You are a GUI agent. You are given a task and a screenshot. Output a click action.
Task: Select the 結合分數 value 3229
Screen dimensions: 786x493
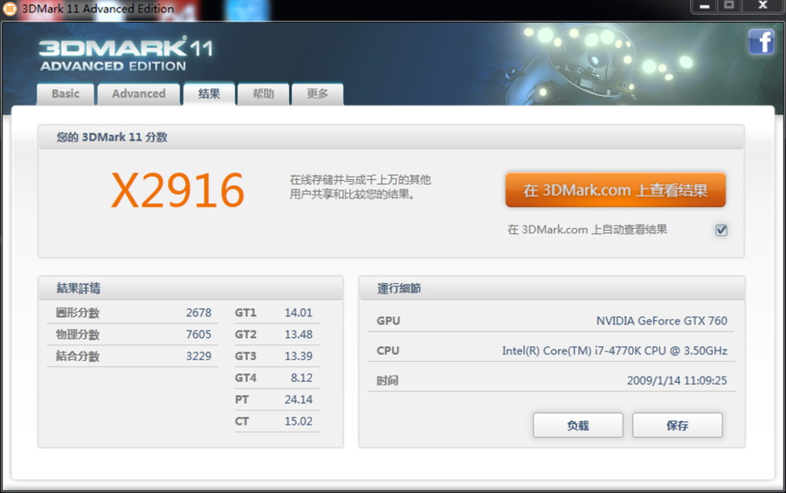(x=199, y=356)
